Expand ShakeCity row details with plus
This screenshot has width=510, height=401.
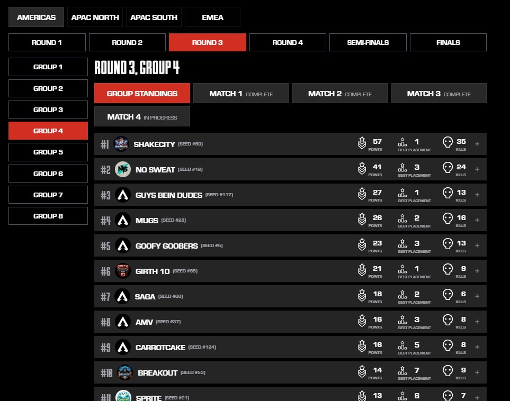point(477,144)
